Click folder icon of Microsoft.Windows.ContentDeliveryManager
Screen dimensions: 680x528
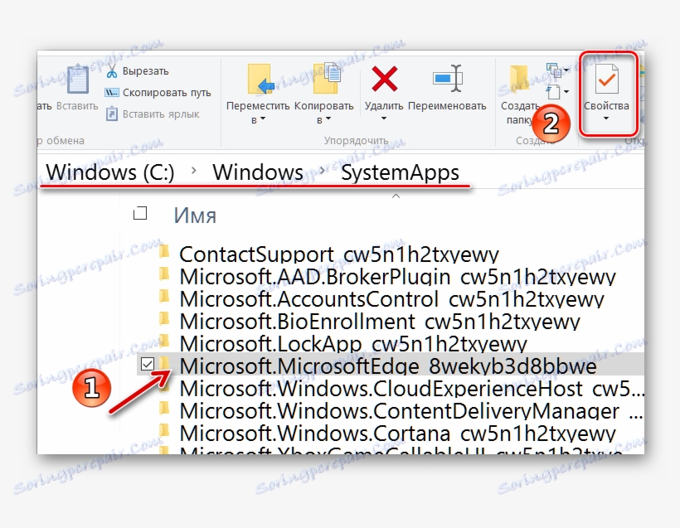click(x=164, y=409)
